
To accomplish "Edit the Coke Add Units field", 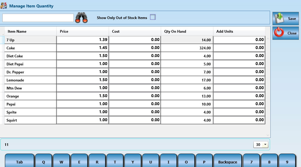I will pyautogui.click(x=239, y=48).
